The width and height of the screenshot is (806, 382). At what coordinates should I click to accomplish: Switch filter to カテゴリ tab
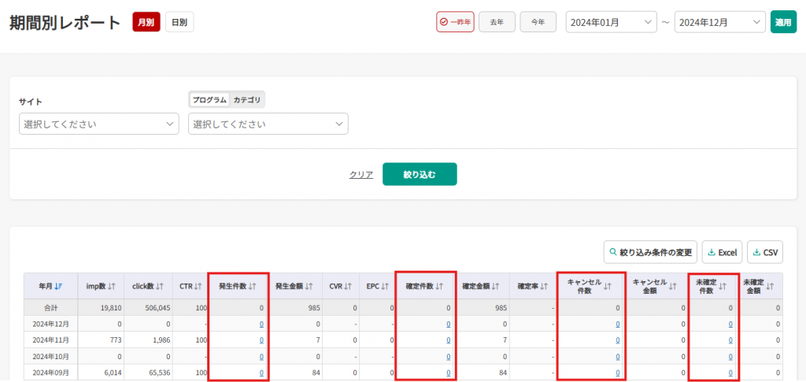[247, 100]
